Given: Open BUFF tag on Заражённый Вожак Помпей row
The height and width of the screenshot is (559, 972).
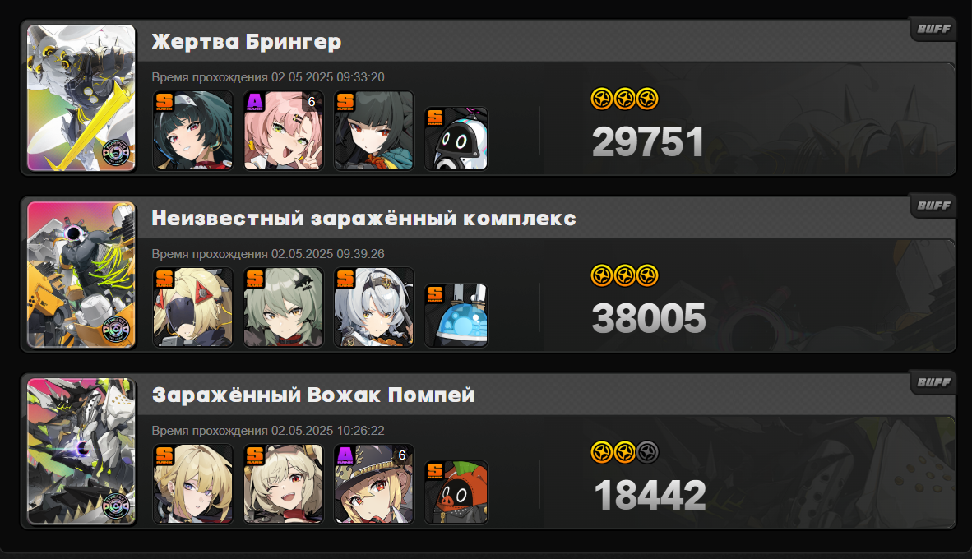Looking at the screenshot, I should 933,381.
